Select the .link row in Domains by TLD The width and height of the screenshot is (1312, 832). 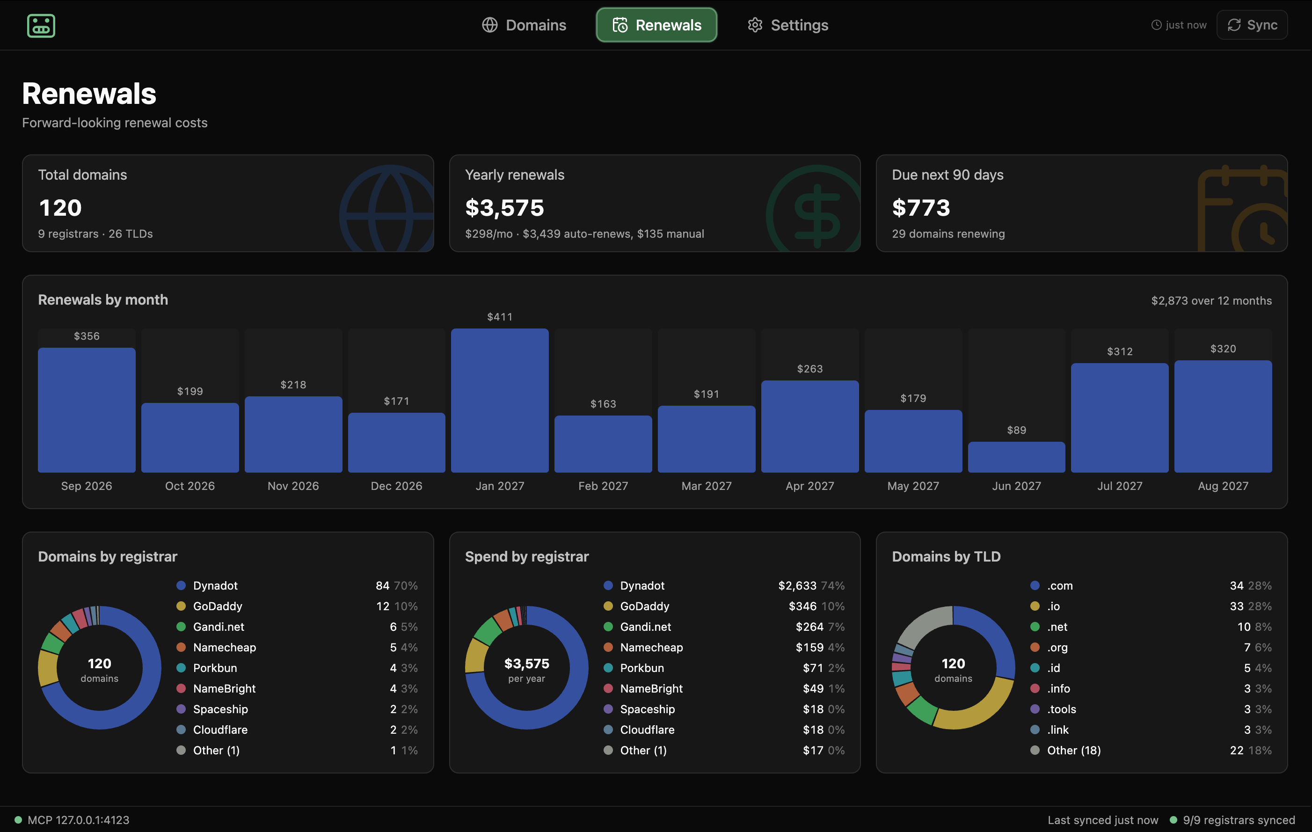1151,730
